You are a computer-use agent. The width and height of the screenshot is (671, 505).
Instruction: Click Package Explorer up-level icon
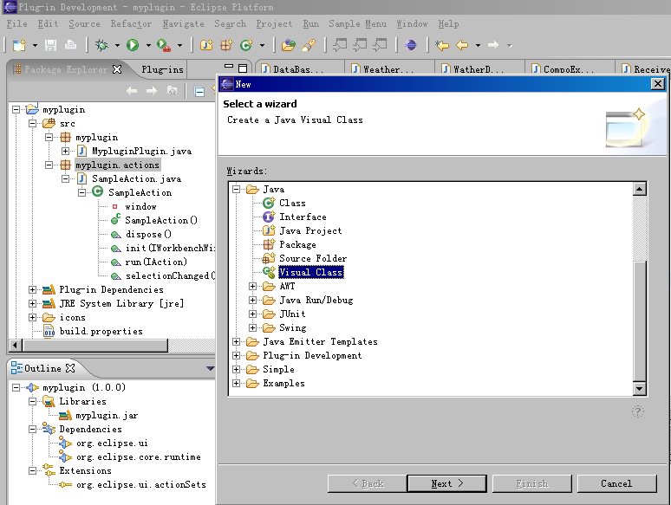(172, 91)
